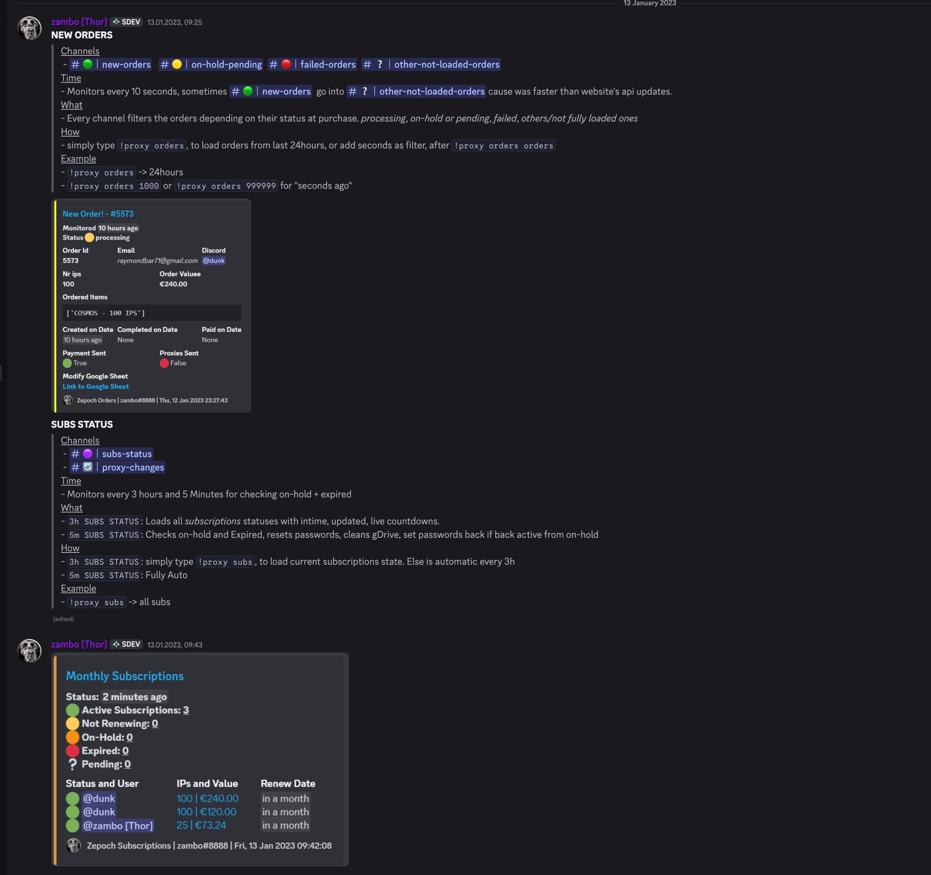Viewport: 931px width, 875px height.
Task: Click zambo [Thor] username on first message
Action: (79, 22)
